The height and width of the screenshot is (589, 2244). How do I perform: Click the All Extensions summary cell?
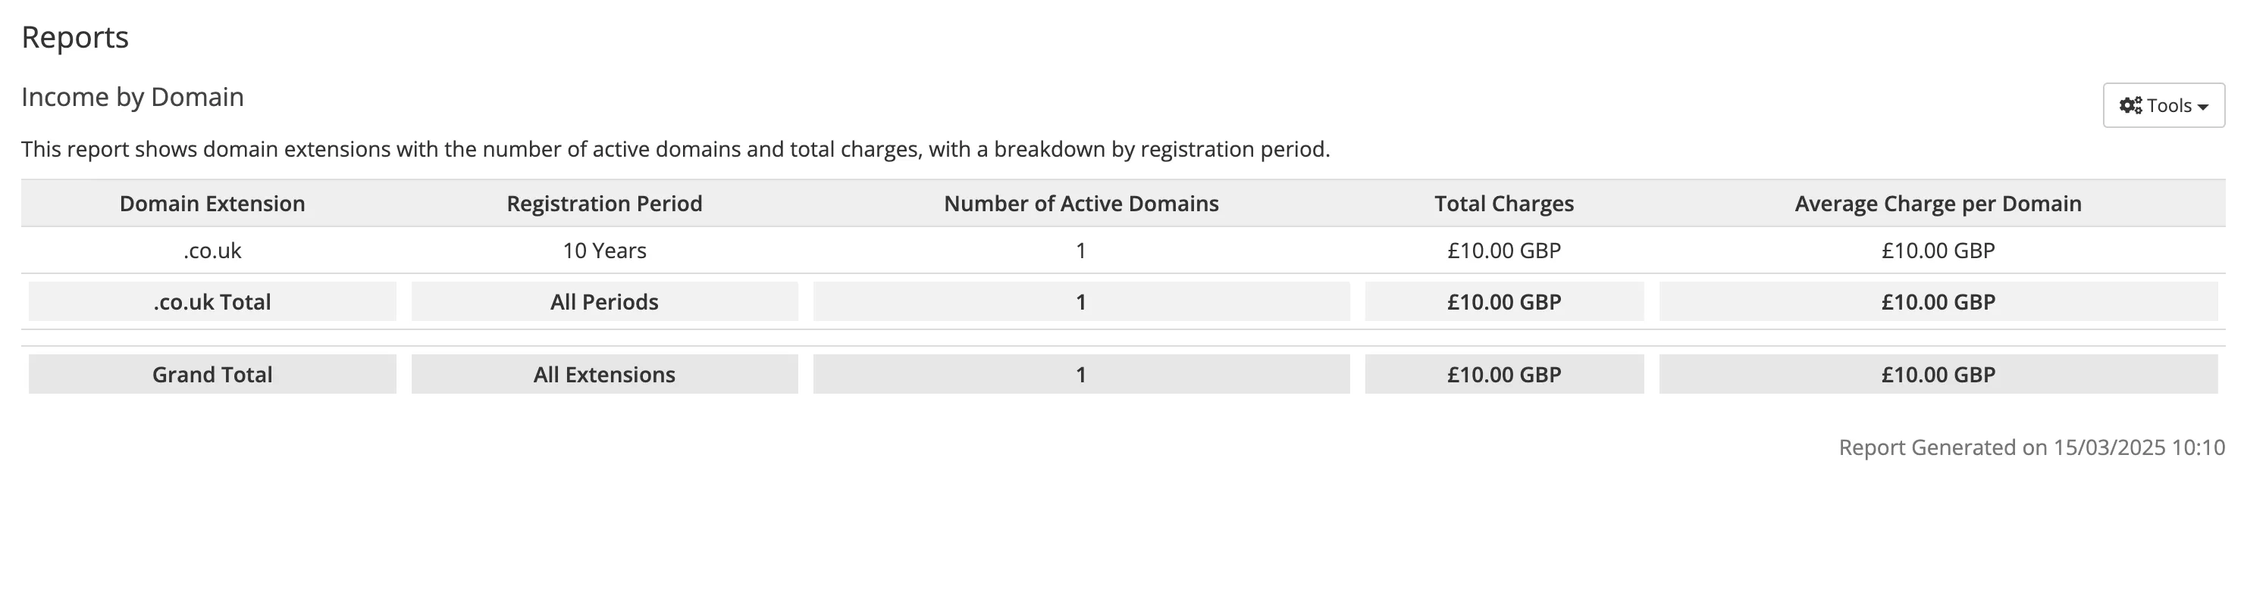[604, 374]
